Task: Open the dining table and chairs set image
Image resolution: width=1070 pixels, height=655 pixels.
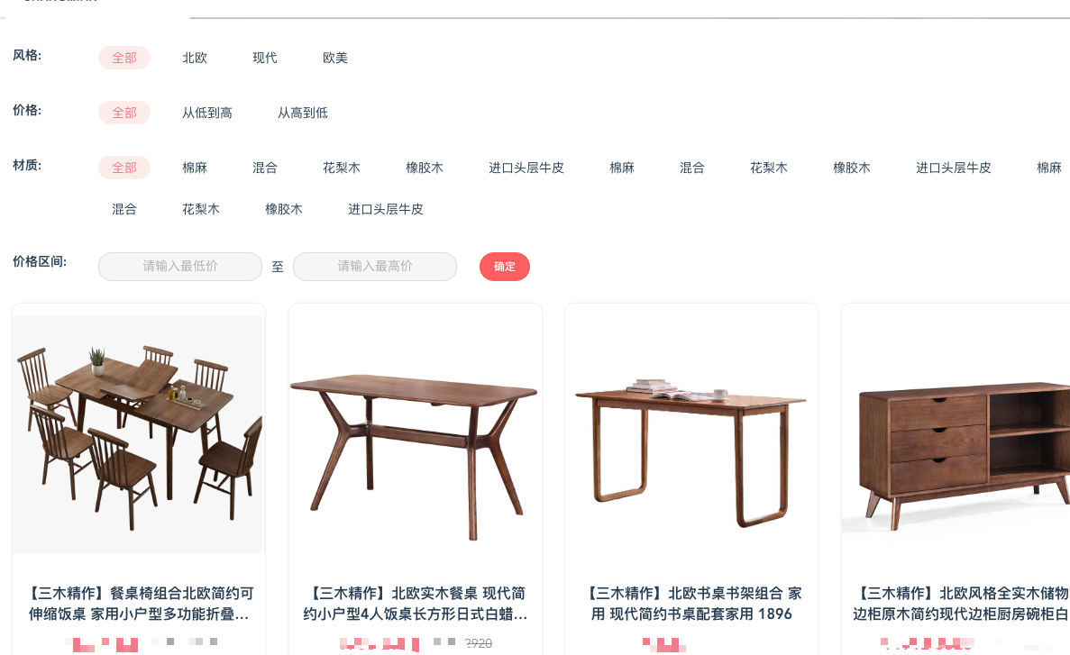Action: point(139,434)
